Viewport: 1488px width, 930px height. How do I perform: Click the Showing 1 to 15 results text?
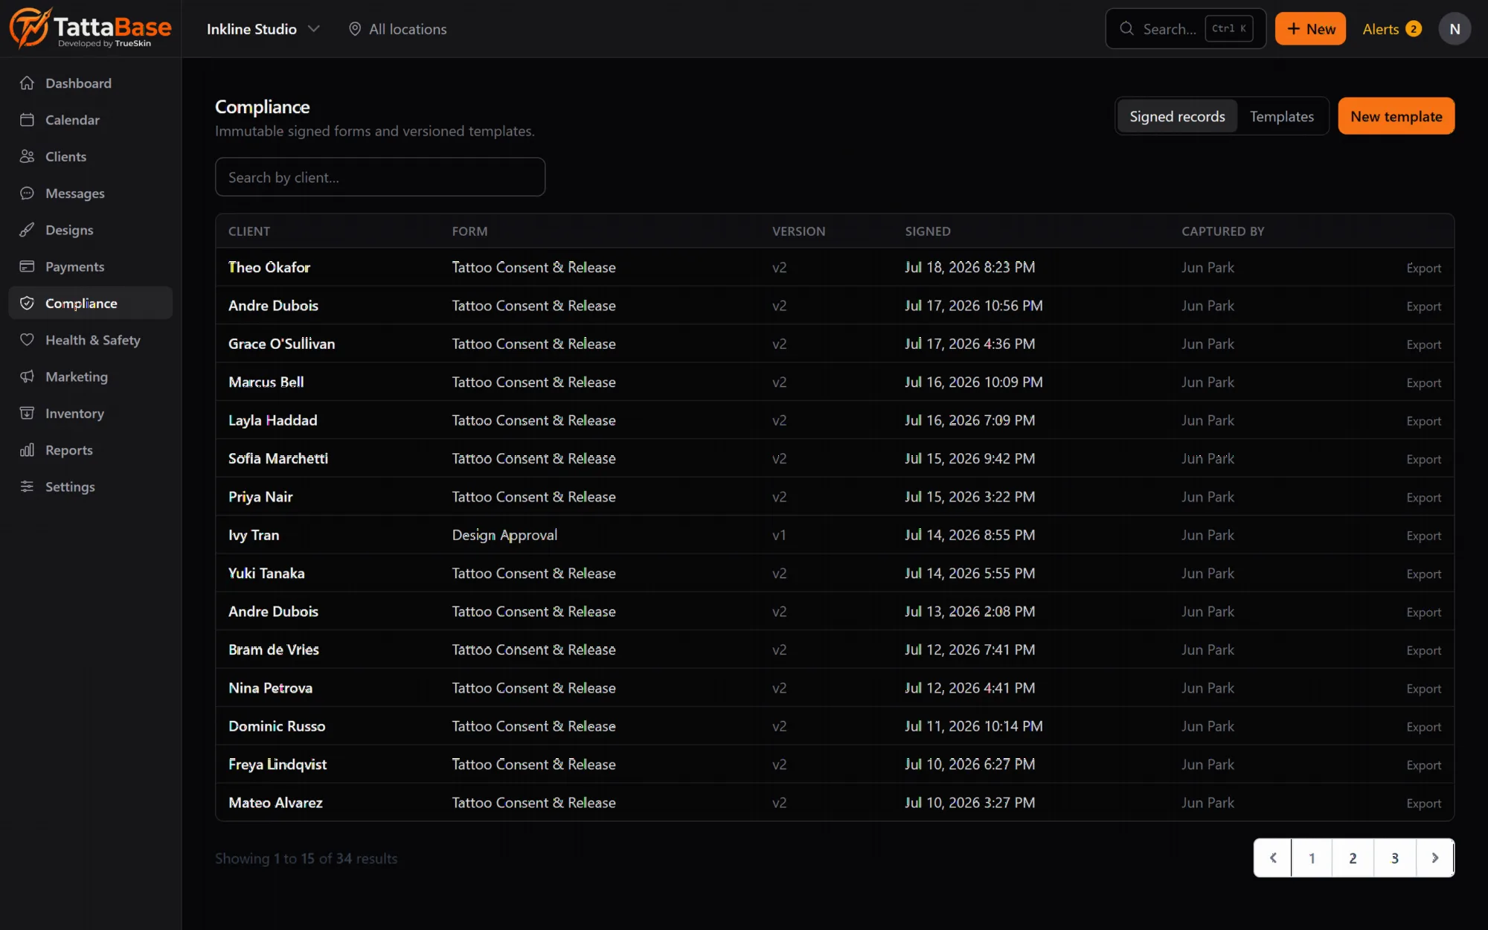(x=306, y=858)
